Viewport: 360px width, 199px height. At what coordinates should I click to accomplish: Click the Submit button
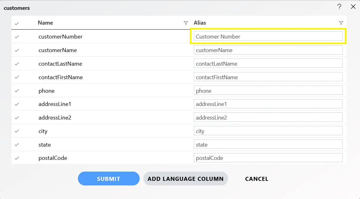108,179
